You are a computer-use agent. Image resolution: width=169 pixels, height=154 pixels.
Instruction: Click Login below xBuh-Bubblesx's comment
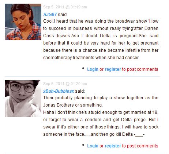tap(93, 146)
